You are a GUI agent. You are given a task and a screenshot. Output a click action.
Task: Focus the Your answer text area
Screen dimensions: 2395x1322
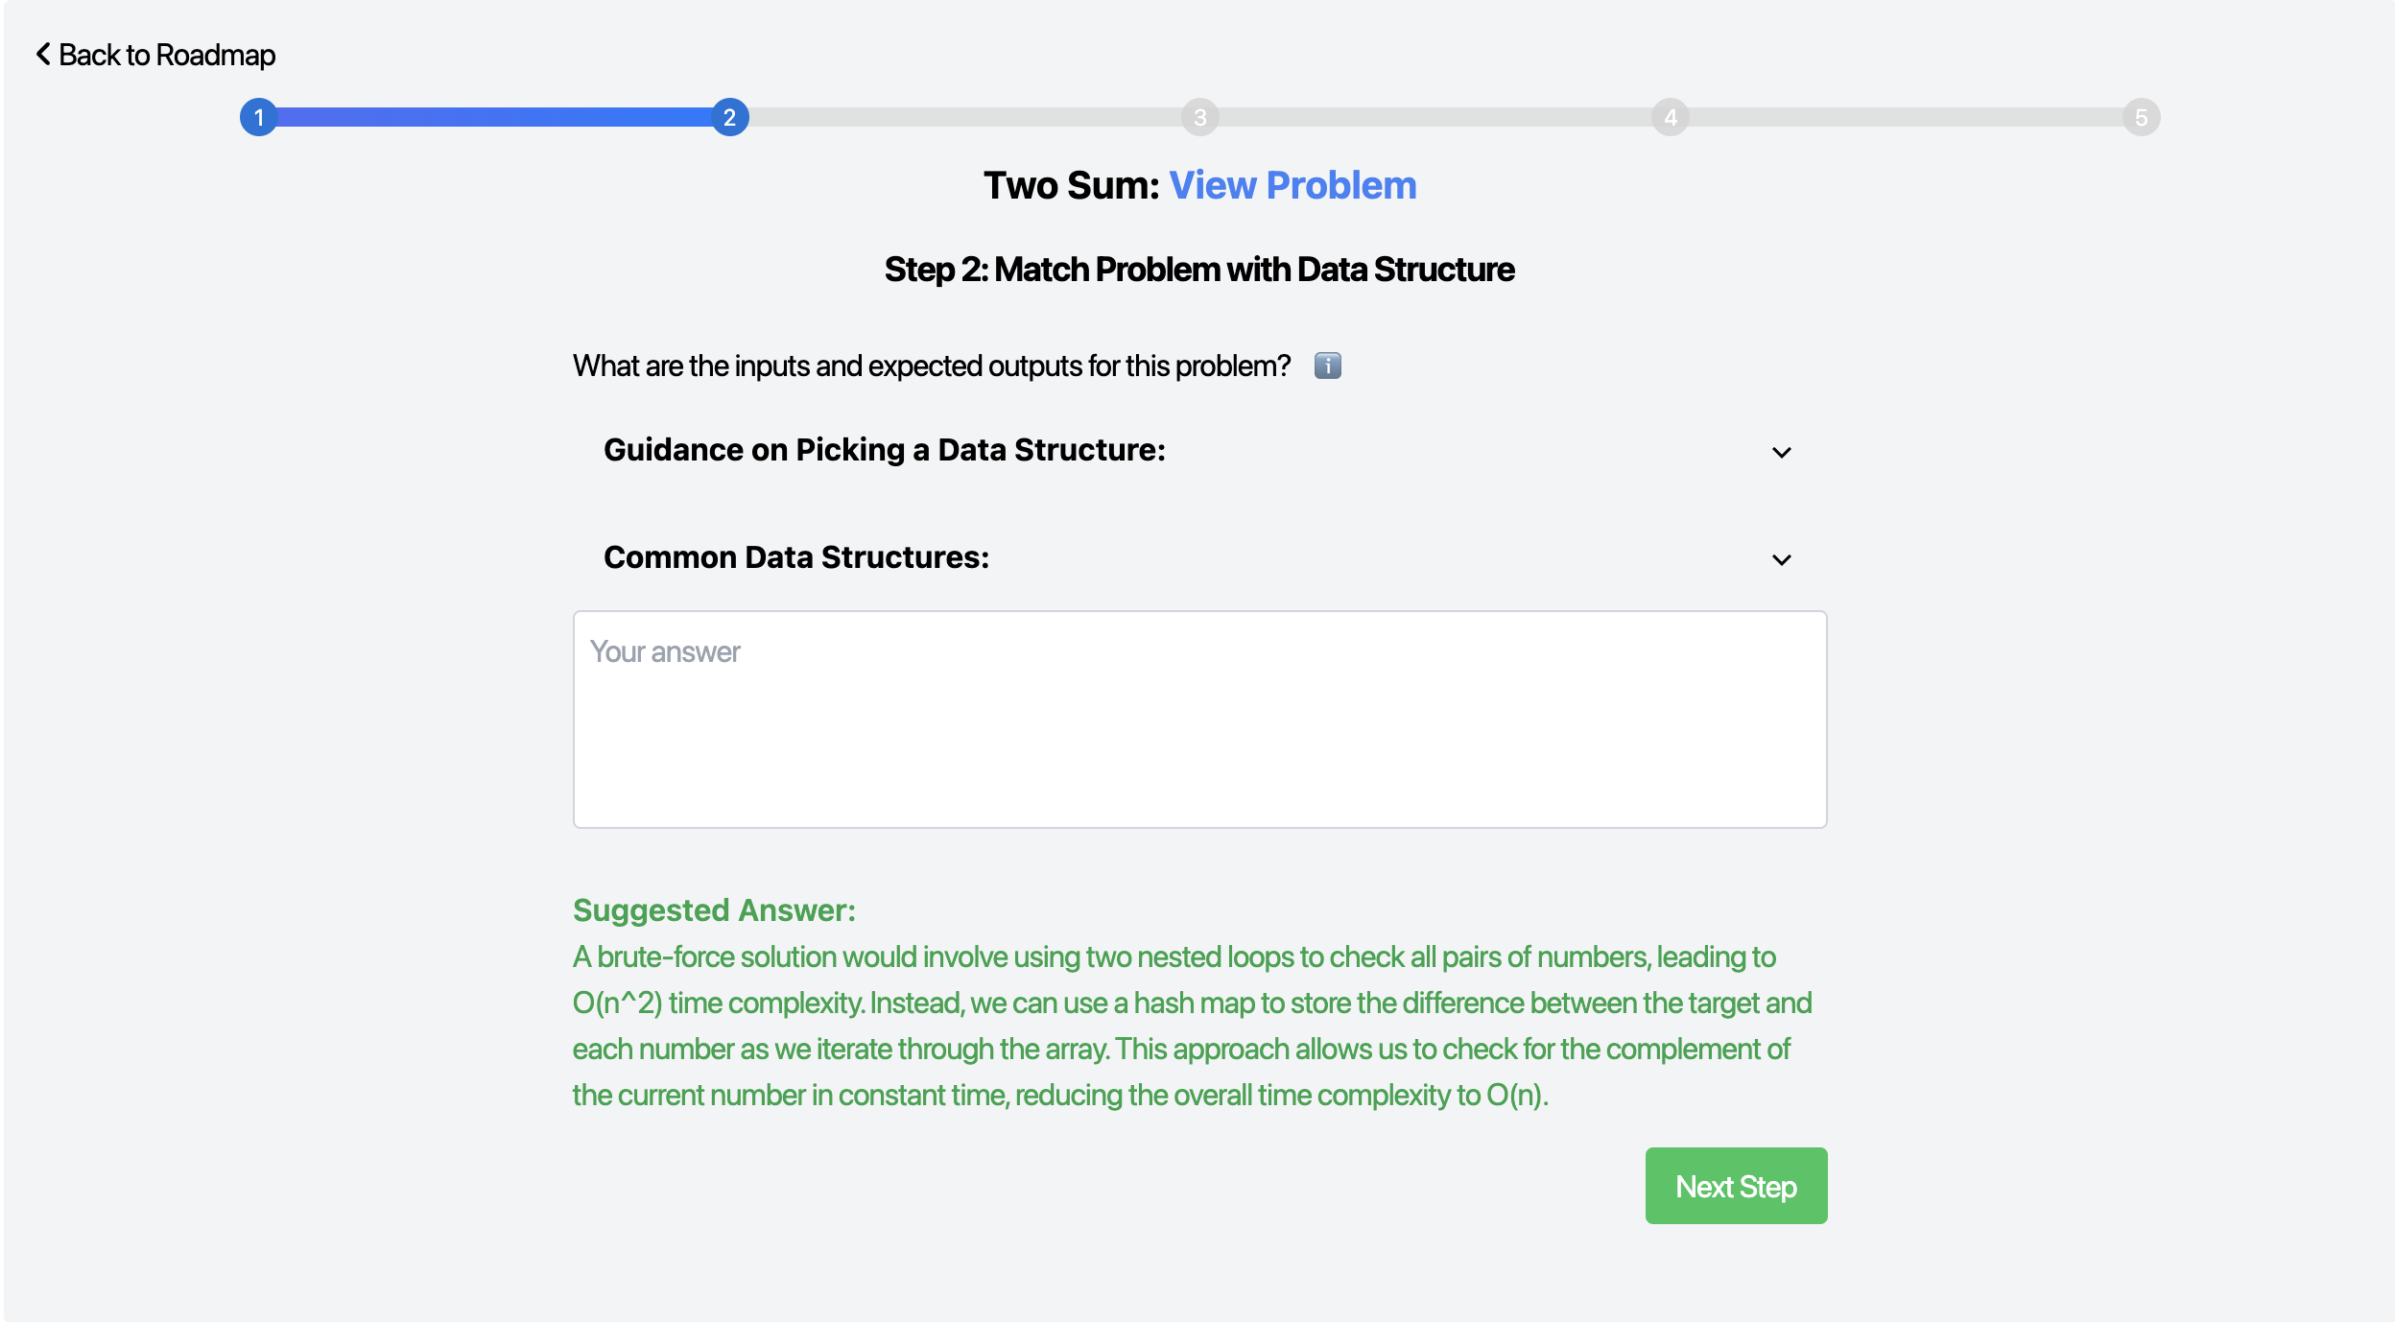point(1200,720)
